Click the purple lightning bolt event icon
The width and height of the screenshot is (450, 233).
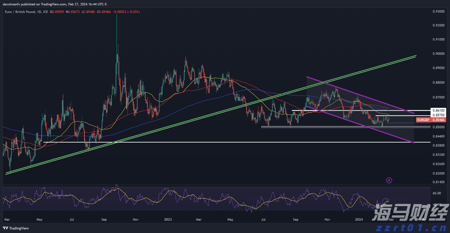389,180
